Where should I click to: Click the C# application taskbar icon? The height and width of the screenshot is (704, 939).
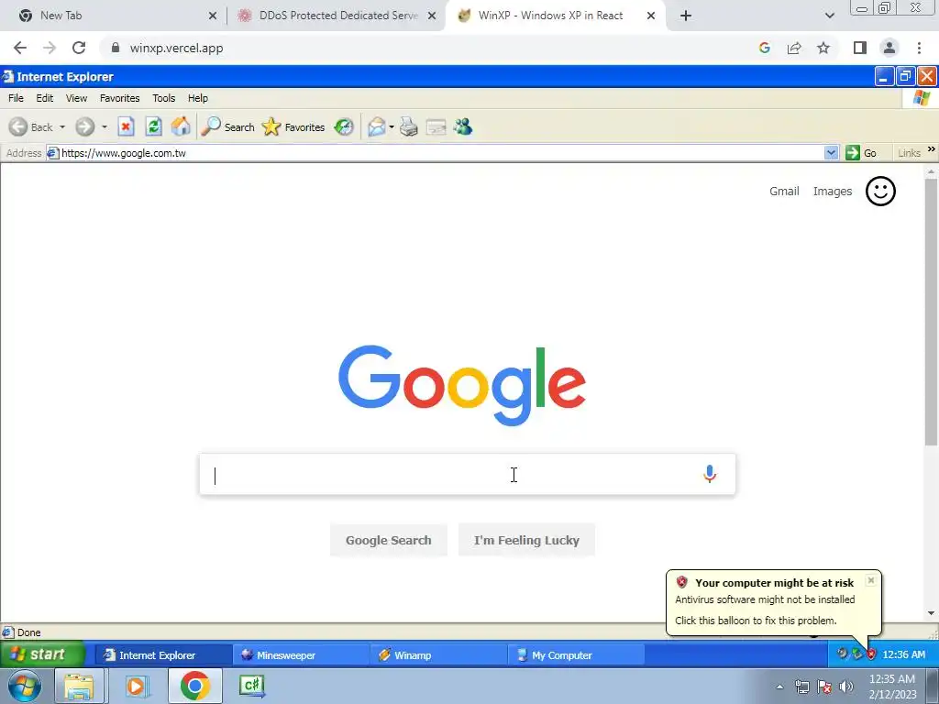pyautogui.click(x=251, y=686)
